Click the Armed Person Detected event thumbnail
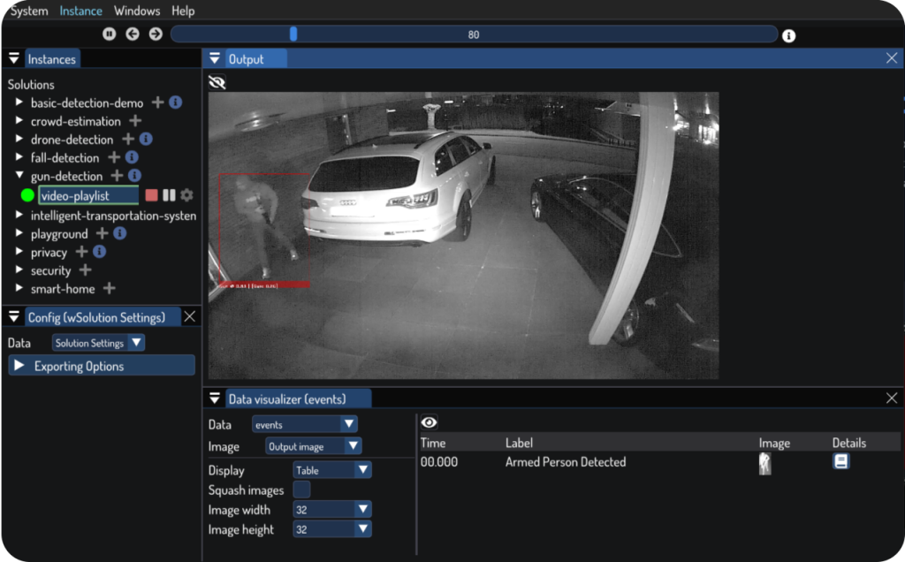Image resolution: width=905 pixels, height=562 pixels. [764, 463]
